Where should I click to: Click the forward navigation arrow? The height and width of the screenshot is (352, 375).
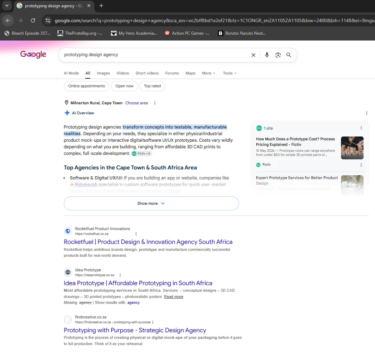point(20,20)
